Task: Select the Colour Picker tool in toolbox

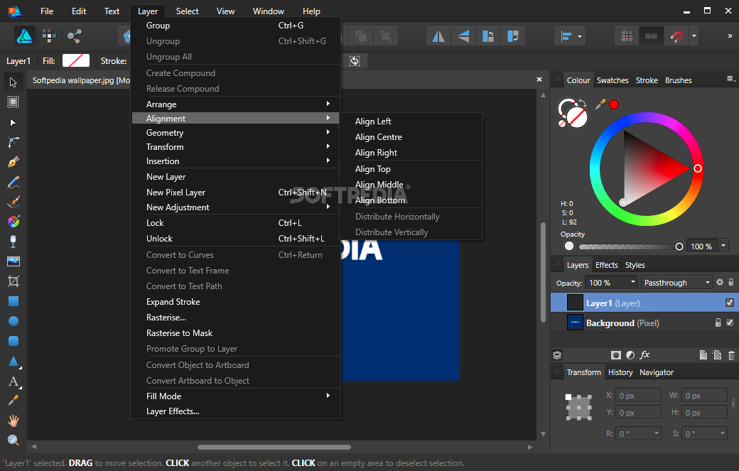Action: 14,401
